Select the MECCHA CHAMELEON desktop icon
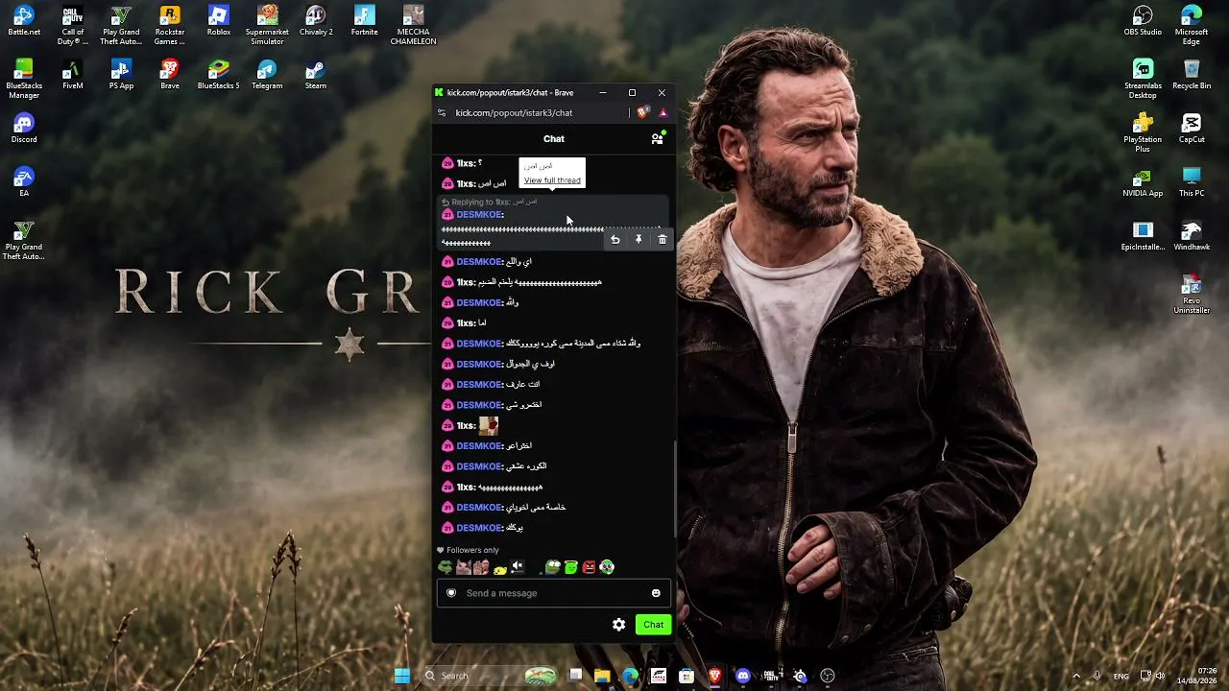 click(x=413, y=25)
